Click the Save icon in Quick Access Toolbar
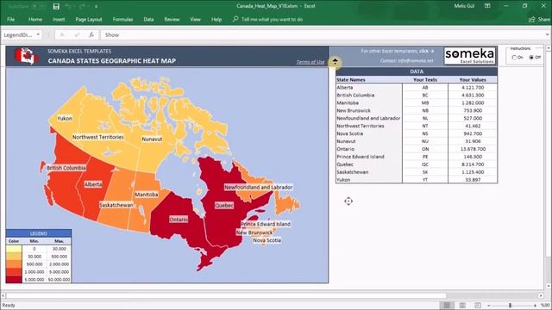Screen dimensions: 552x310 (x=56, y=6)
